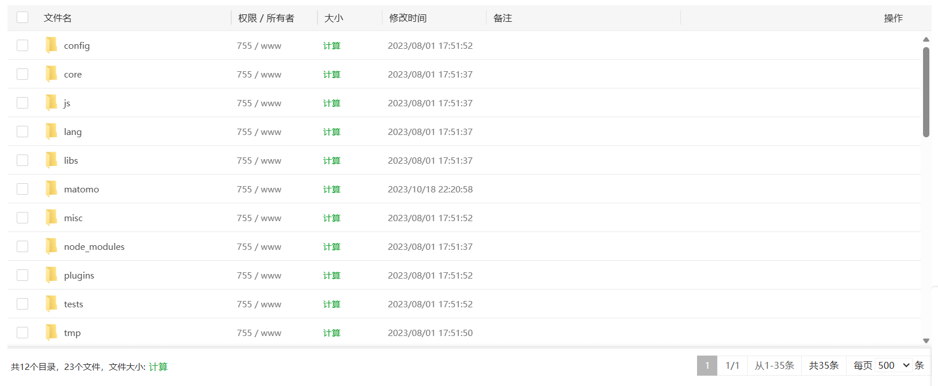The width and height of the screenshot is (938, 386).
Task: Click the libs folder icon
Action: (x=52, y=160)
